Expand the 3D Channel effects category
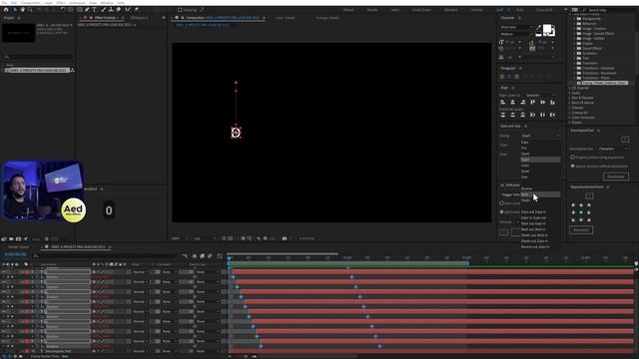This screenshot has width=639, height=359. (570, 88)
